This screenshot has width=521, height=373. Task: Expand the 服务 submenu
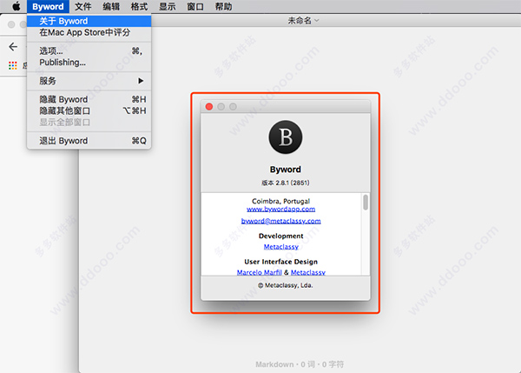89,81
